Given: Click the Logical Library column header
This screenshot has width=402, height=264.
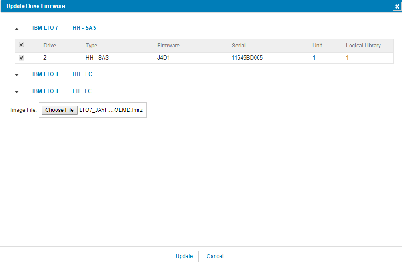Looking at the screenshot, I should (363, 46).
